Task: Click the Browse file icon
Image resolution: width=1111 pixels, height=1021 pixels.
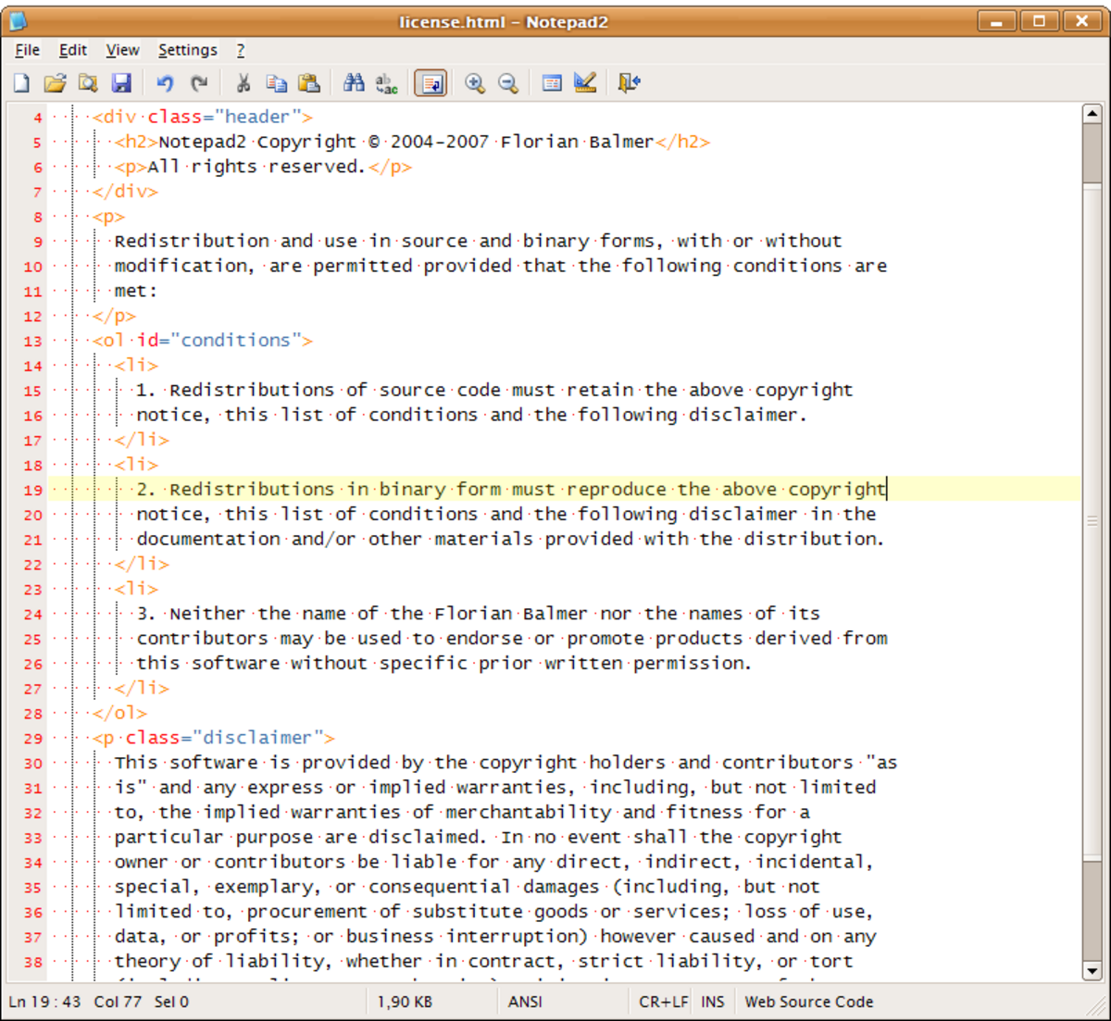Action: pos(88,83)
